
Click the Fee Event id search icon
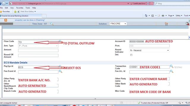click(61, 71)
